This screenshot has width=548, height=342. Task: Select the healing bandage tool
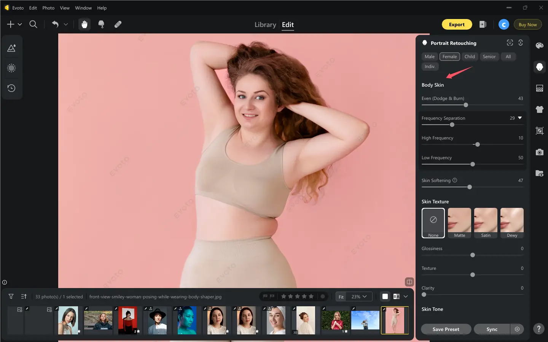tap(118, 24)
